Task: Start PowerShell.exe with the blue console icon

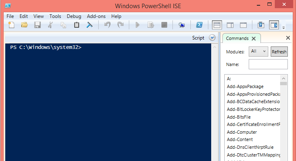Action: click(199, 25)
